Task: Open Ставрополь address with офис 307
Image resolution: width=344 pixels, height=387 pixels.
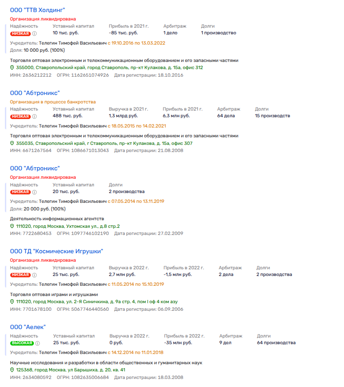Action: (104, 144)
